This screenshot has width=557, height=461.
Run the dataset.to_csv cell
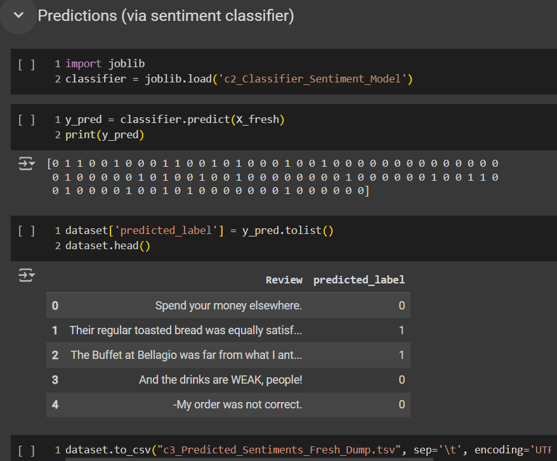pyautogui.click(x=27, y=450)
